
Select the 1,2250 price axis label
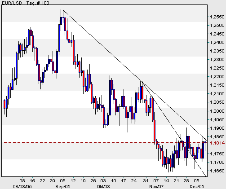coord(217,68)
